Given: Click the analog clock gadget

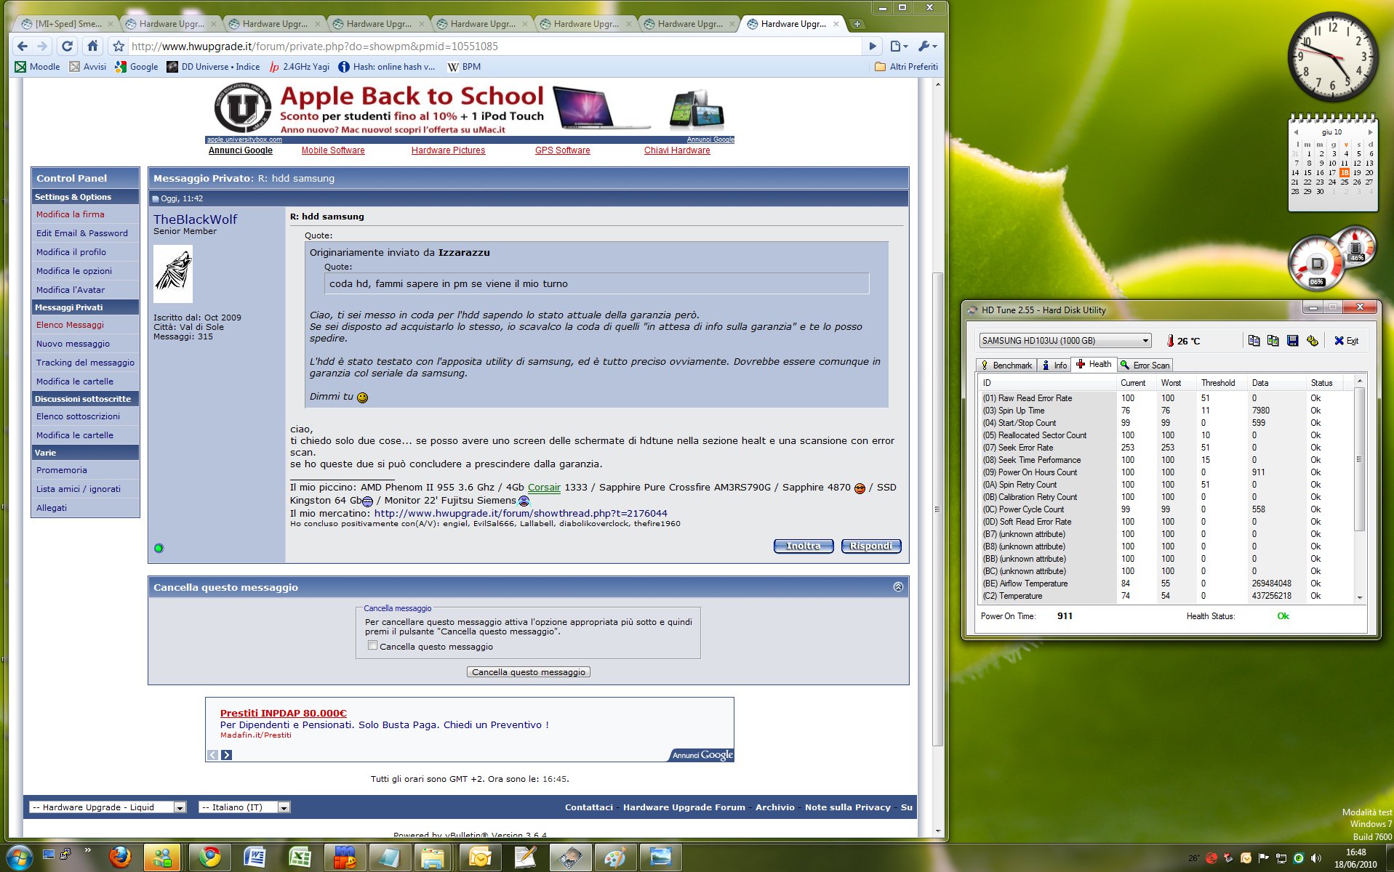Looking at the screenshot, I should (x=1333, y=57).
